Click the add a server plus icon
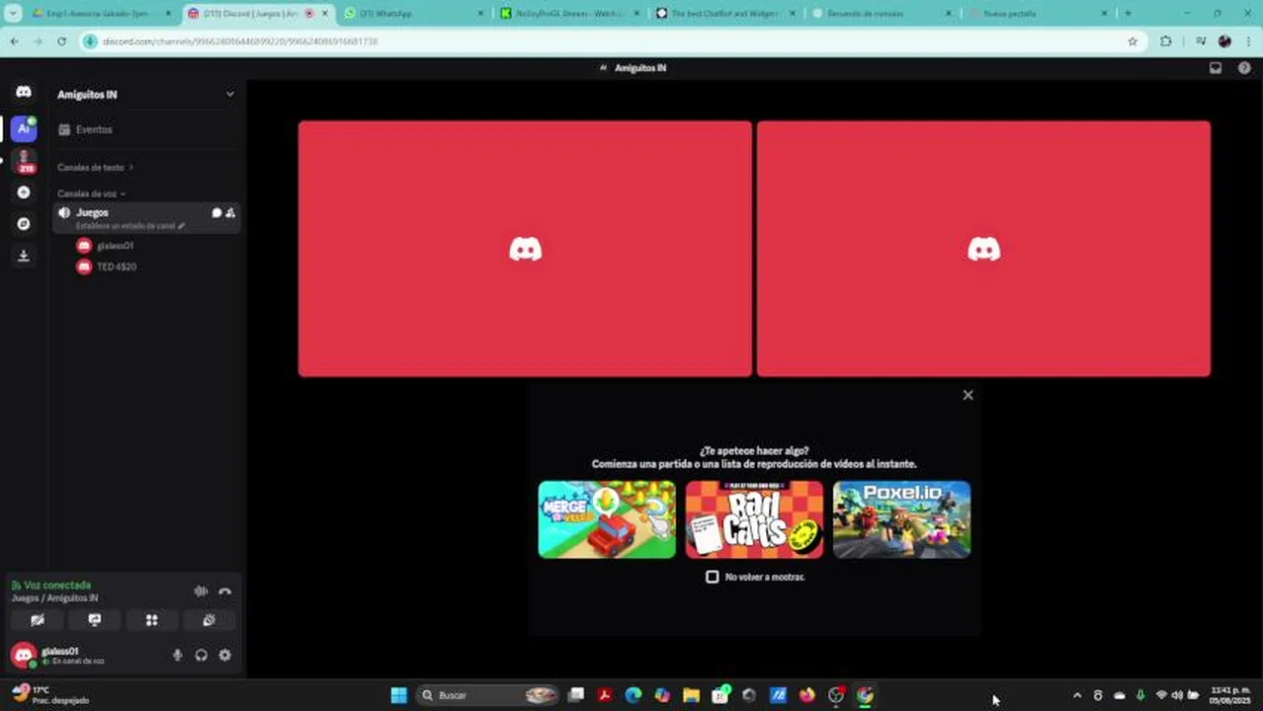Viewport: 1263px width, 711px height. 24,193
